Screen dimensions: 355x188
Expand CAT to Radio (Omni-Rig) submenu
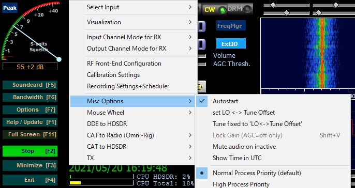[x=132, y=135]
